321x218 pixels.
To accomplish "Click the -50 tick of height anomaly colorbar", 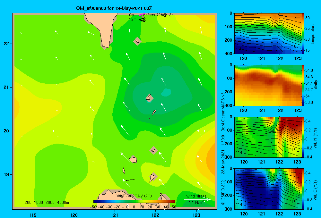I will coord(93,207).
